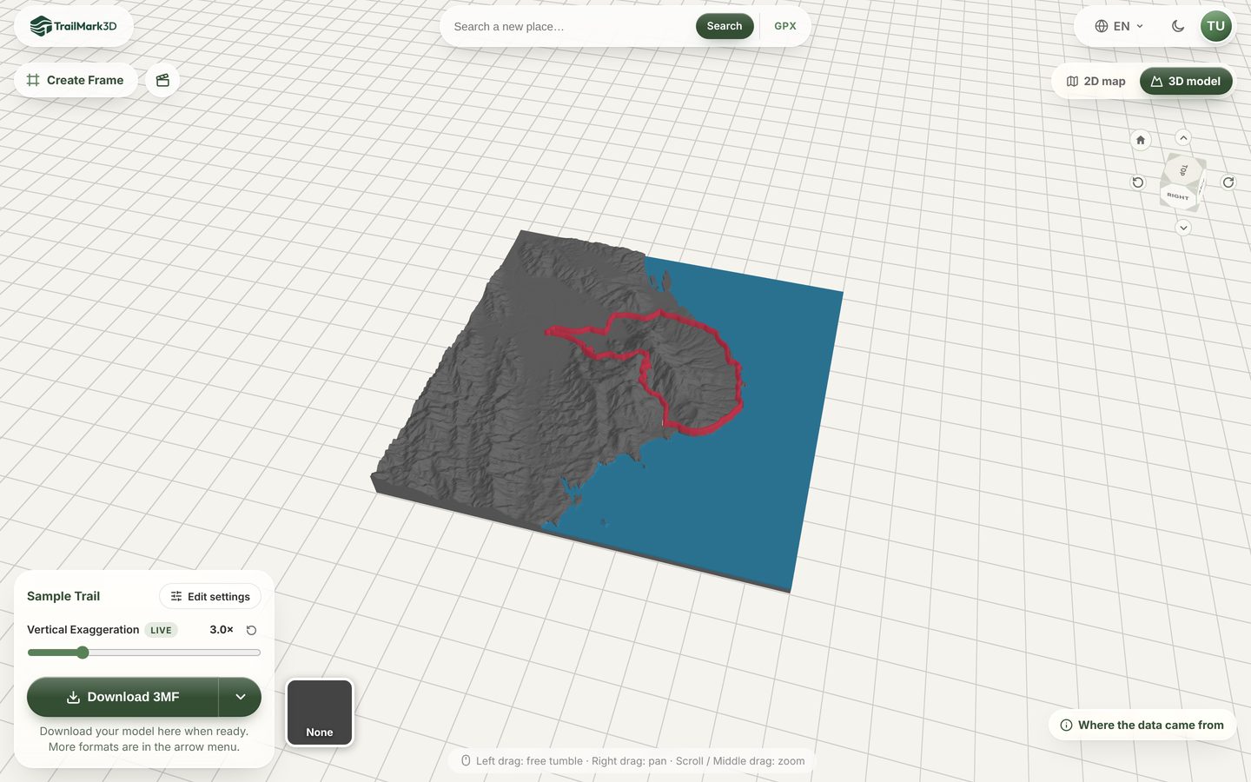The height and width of the screenshot is (782, 1251).
Task: Toggle dark mode with the moon icon
Action: click(x=1178, y=26)
